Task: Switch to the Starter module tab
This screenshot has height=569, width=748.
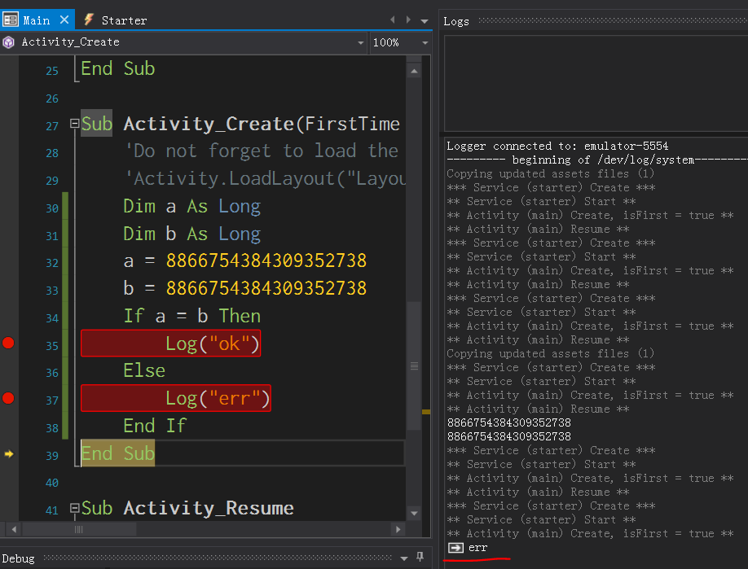Action: [x=123, y=20]
